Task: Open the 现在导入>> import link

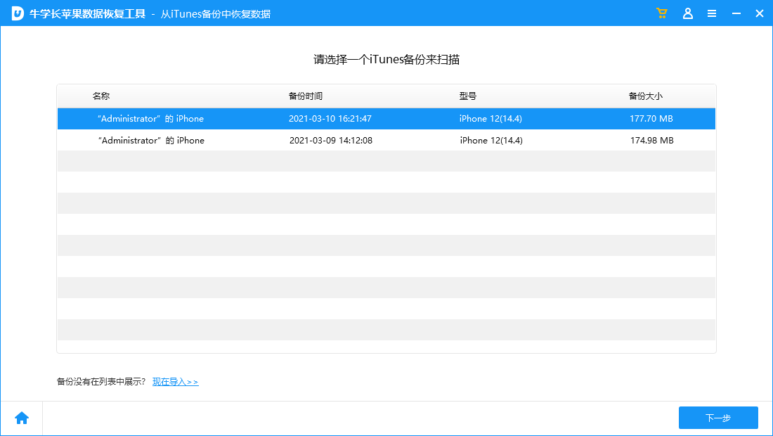Action: click(x=174, y=382)
